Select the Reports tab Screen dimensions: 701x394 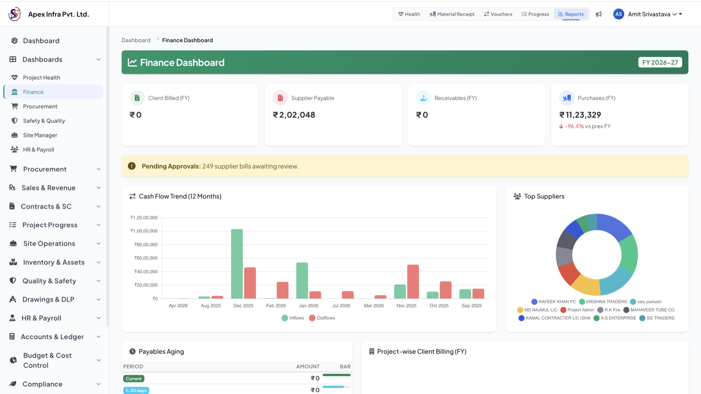[x=571, y=14]
